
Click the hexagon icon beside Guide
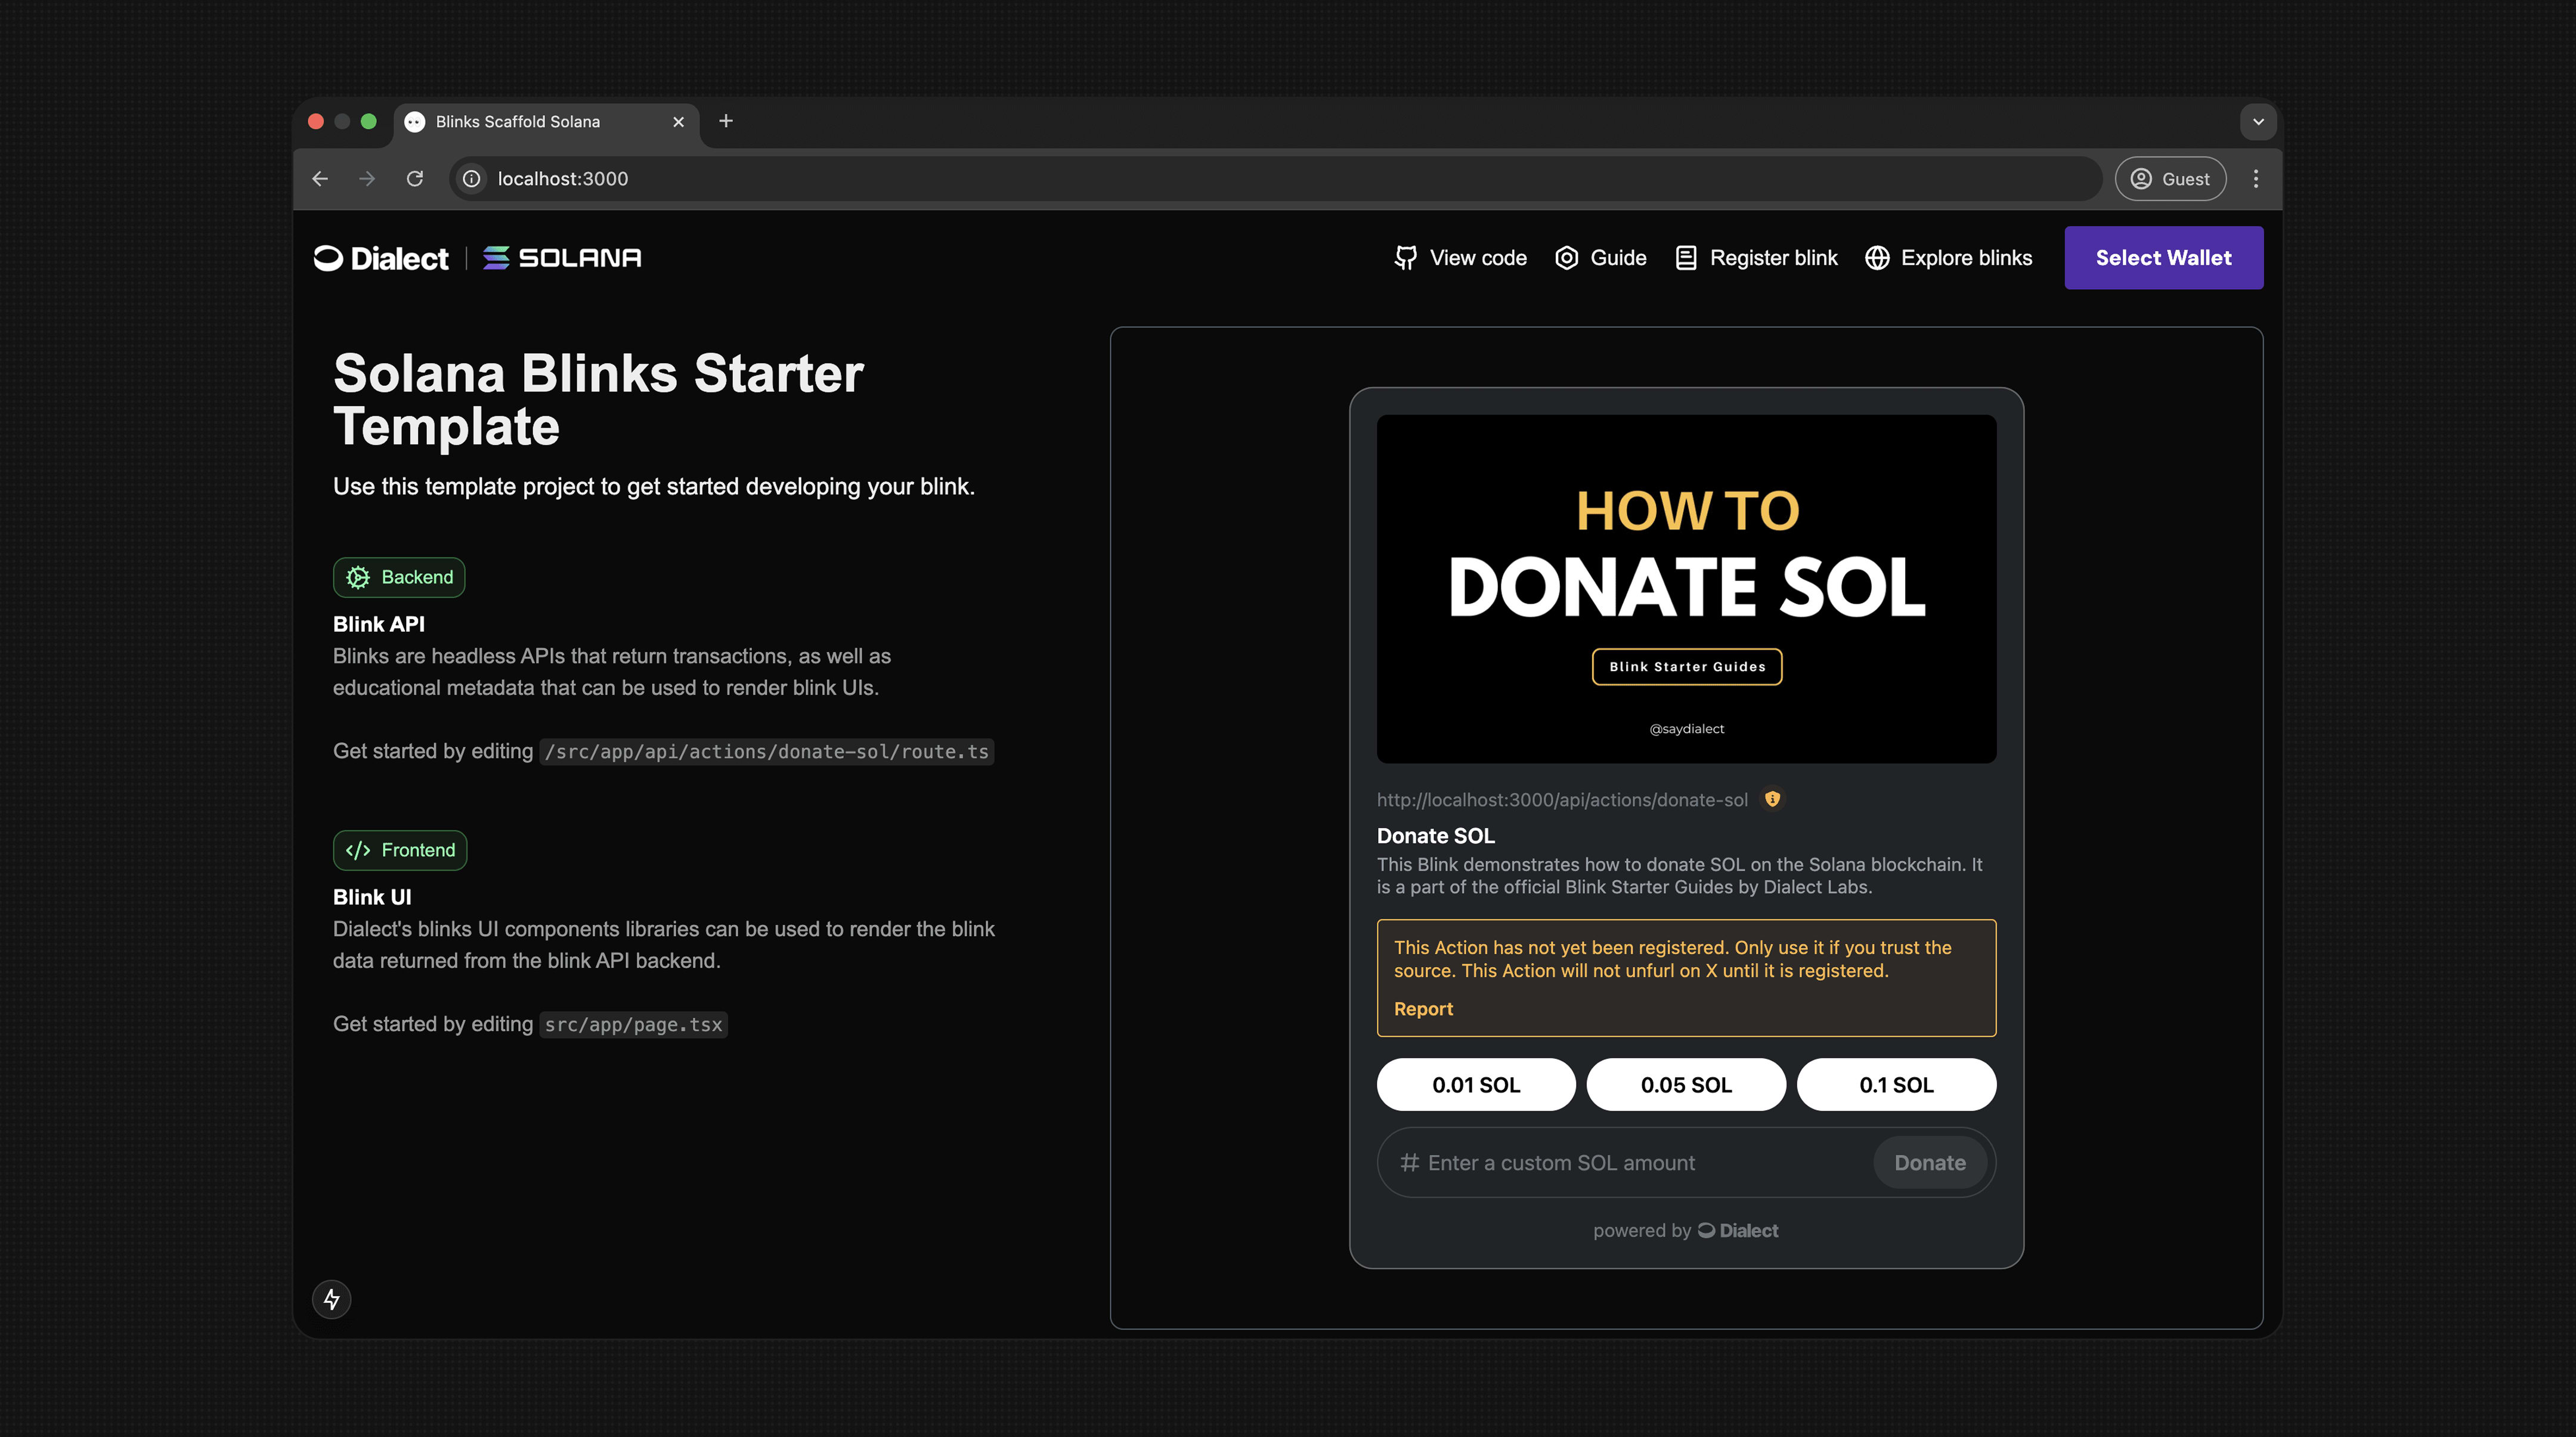click(x=1566, y=258)
